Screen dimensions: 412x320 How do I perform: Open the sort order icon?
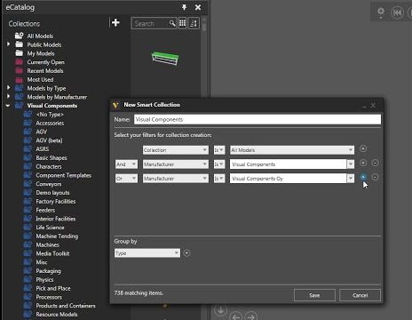click(x=194, y=23)
